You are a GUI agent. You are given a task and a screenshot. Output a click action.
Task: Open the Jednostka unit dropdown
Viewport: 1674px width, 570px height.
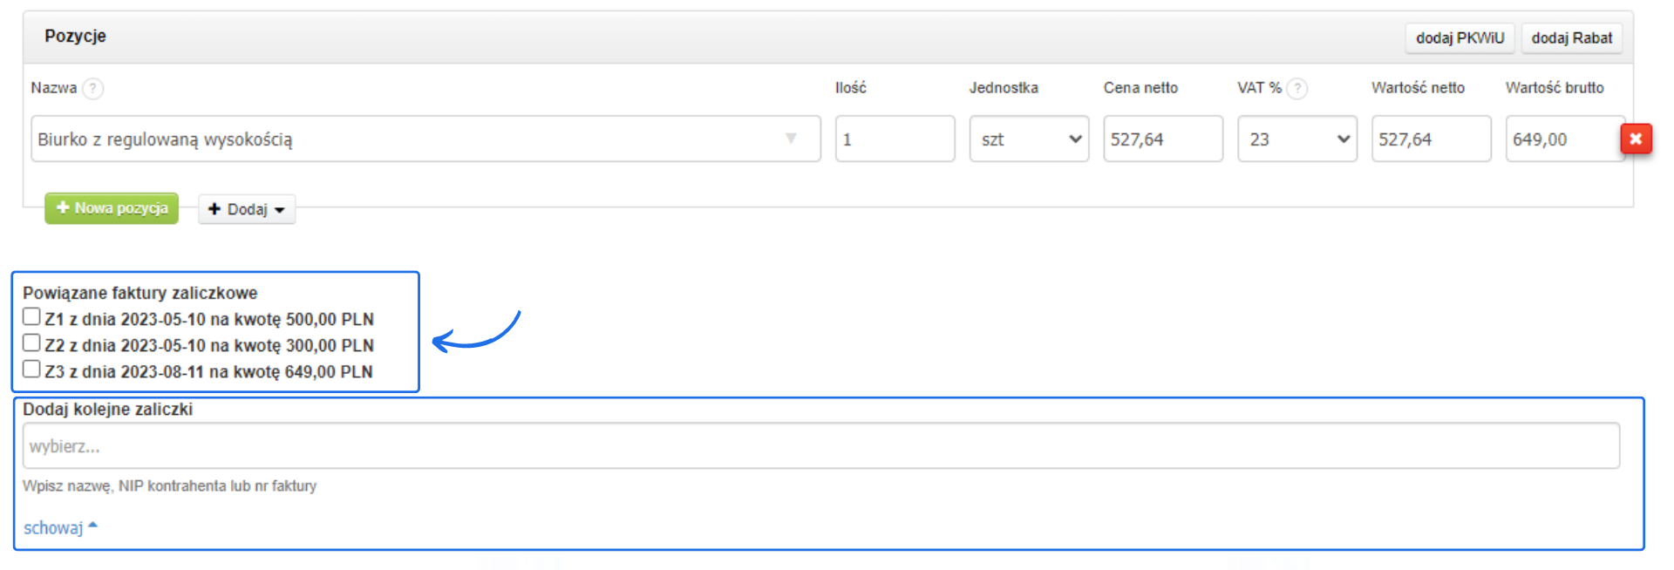click(x=1029, y=139)
